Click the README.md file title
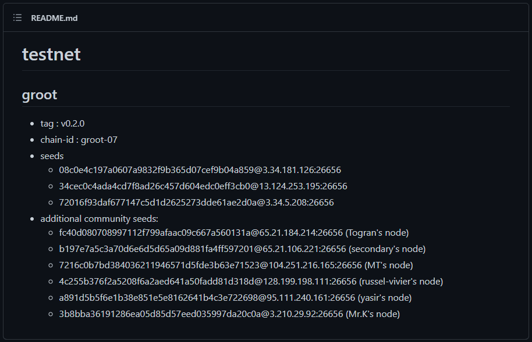The width and height of the screenshot is (532, 342). [54, 18]
